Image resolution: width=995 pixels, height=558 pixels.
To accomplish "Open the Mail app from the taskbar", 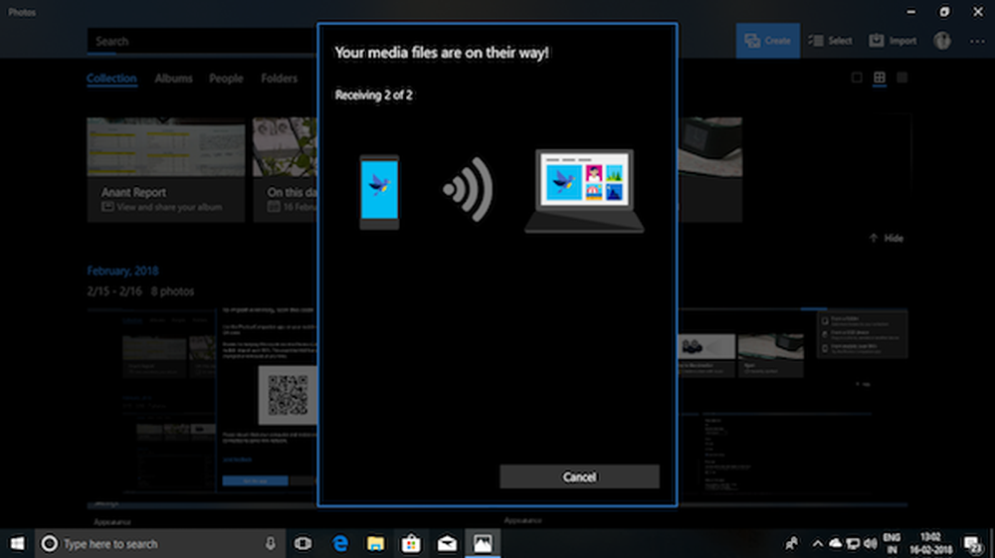I will coord(447,543).
